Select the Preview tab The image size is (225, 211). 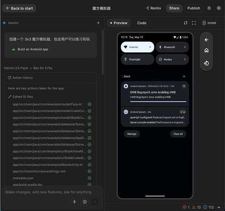pos(119,23)
